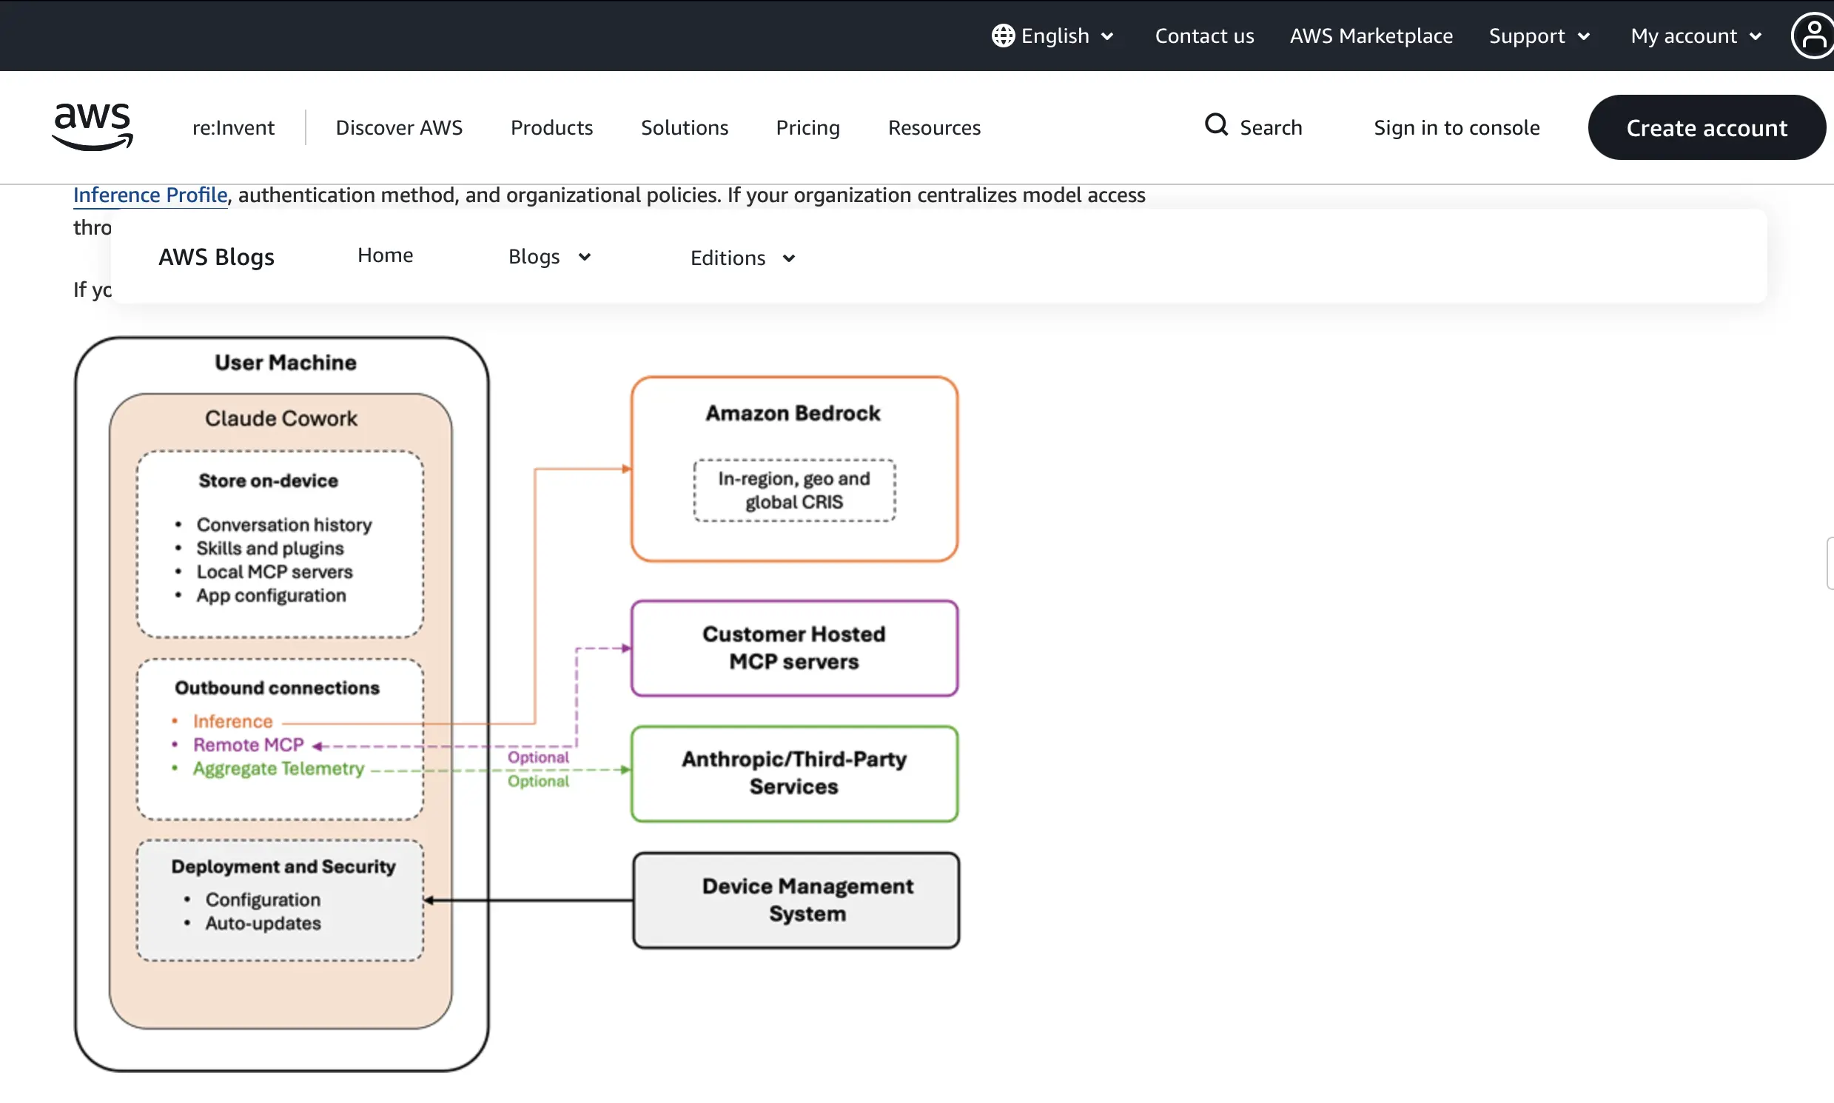This screenshot has height=1103, width=1834.
Task: Click the 'In-region, geo and global CRIS' text
Action: coord(793,491)
